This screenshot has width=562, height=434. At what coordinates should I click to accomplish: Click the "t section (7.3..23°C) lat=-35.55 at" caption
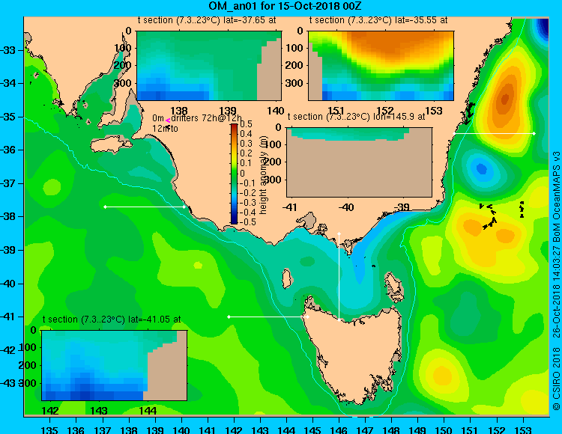click(378, 20)
